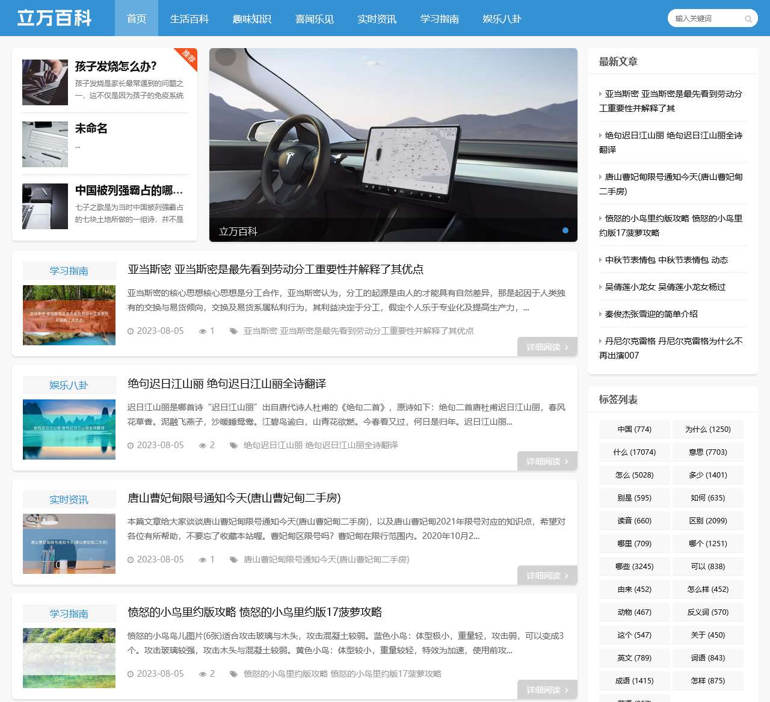
Task: Select the 意思 (7703) tag
Action: [x=708, y=452]
